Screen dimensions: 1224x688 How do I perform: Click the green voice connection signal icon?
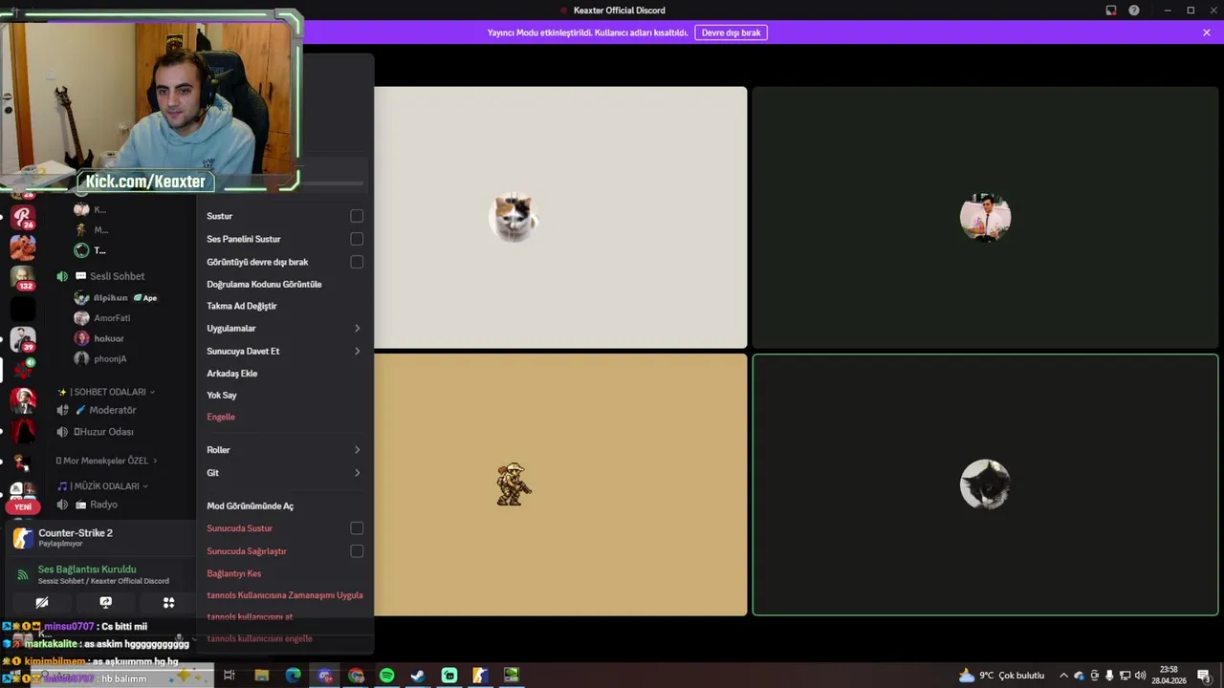(23, 575)
